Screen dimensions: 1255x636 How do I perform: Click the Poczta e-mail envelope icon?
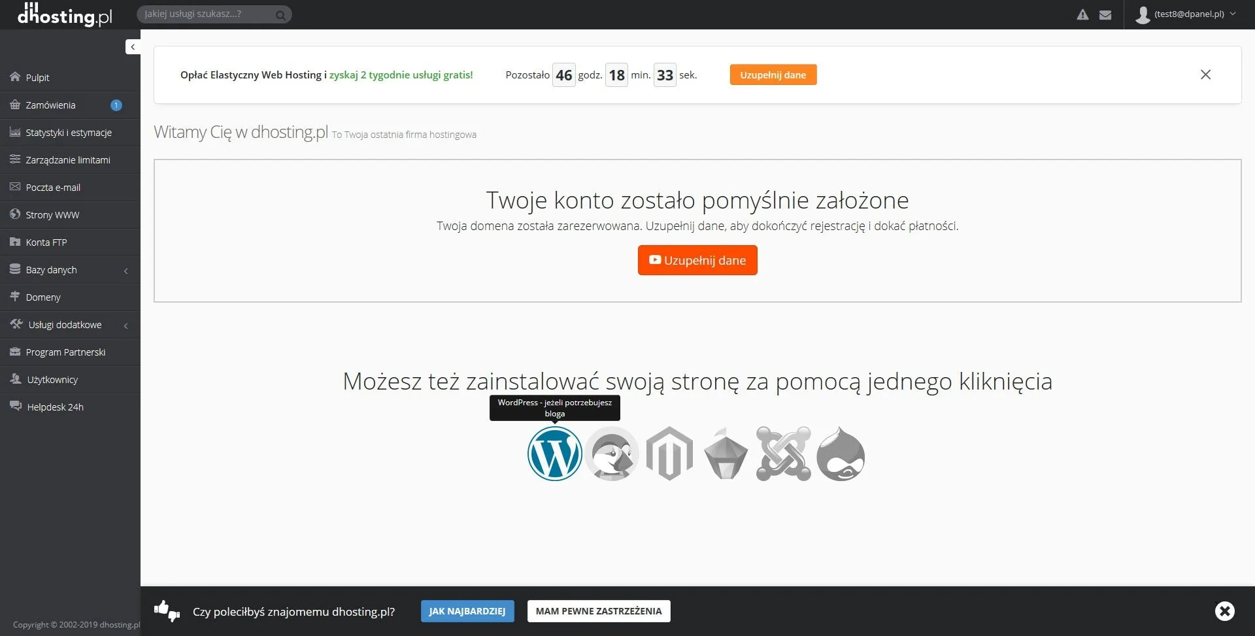15,186
